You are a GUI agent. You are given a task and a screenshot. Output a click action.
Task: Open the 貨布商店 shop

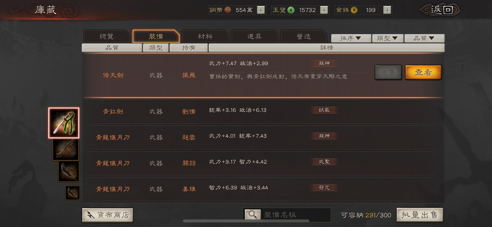coord(108,215)
